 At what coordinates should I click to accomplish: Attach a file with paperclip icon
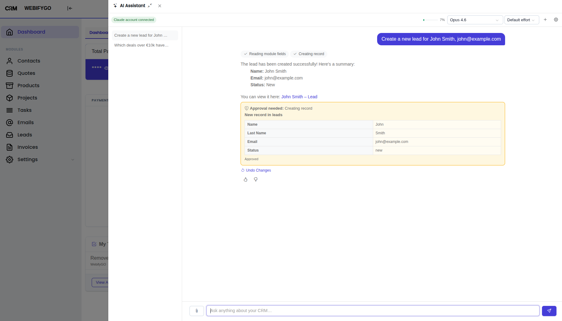click(197, 311)
